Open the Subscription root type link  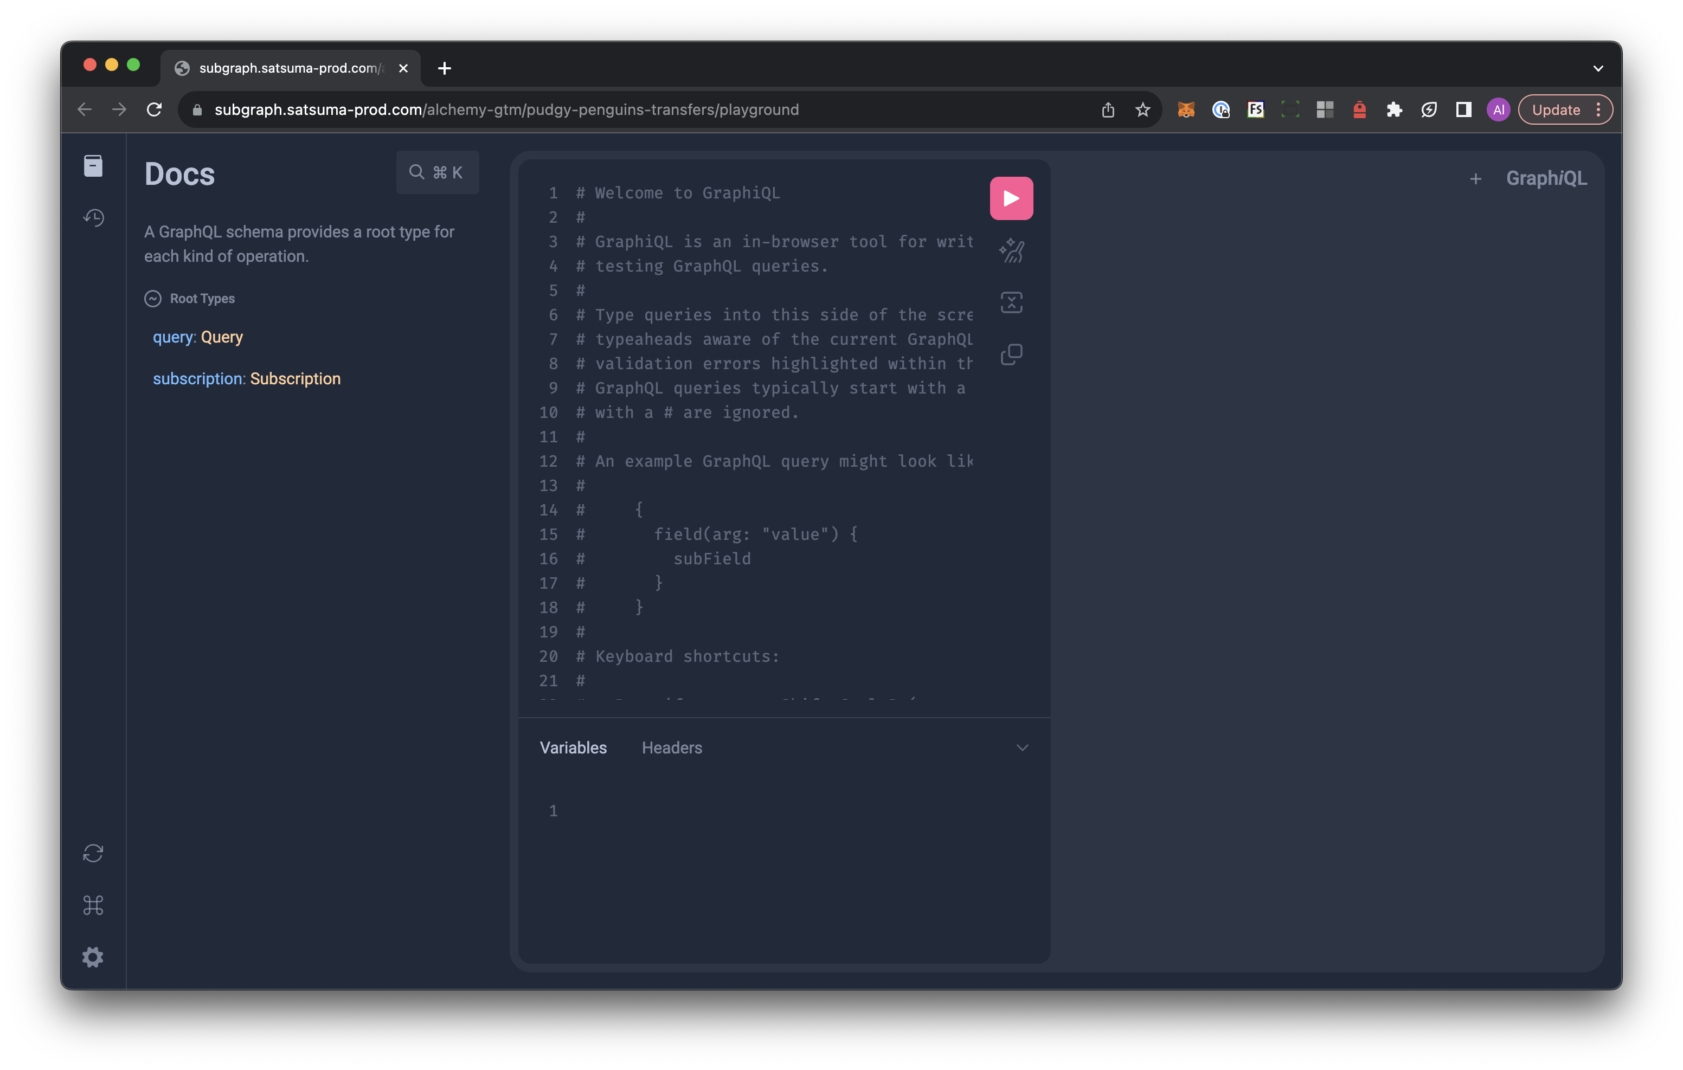[295, 379]
